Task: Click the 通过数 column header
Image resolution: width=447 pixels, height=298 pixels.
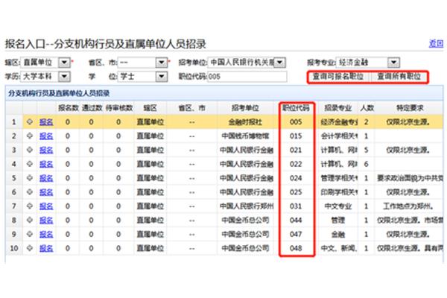Action: point(92,108)
